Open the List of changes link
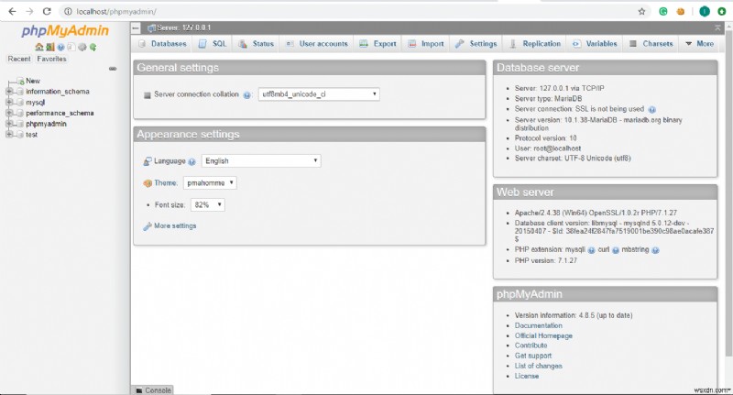Screen dimensions: 733x395 [538, 366]
